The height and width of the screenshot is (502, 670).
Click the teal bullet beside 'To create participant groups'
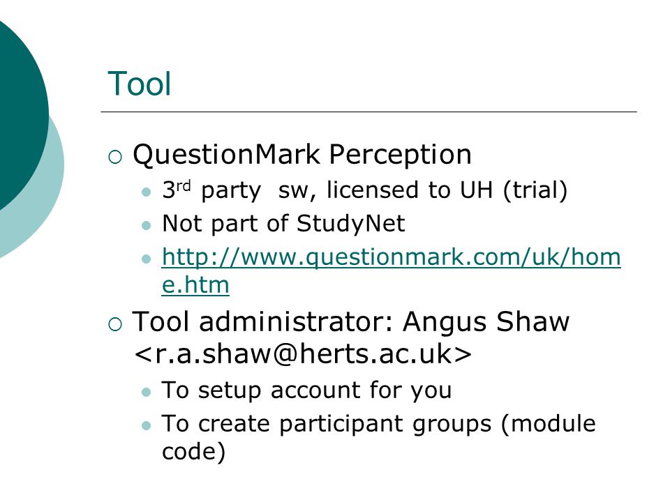[x=146, y=425]
